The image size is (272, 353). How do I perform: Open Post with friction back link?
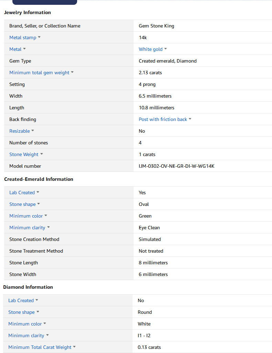point(163,119)
